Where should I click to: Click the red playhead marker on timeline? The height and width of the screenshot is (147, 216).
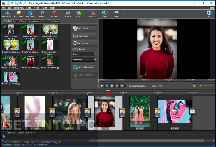[x=108, y=94]
